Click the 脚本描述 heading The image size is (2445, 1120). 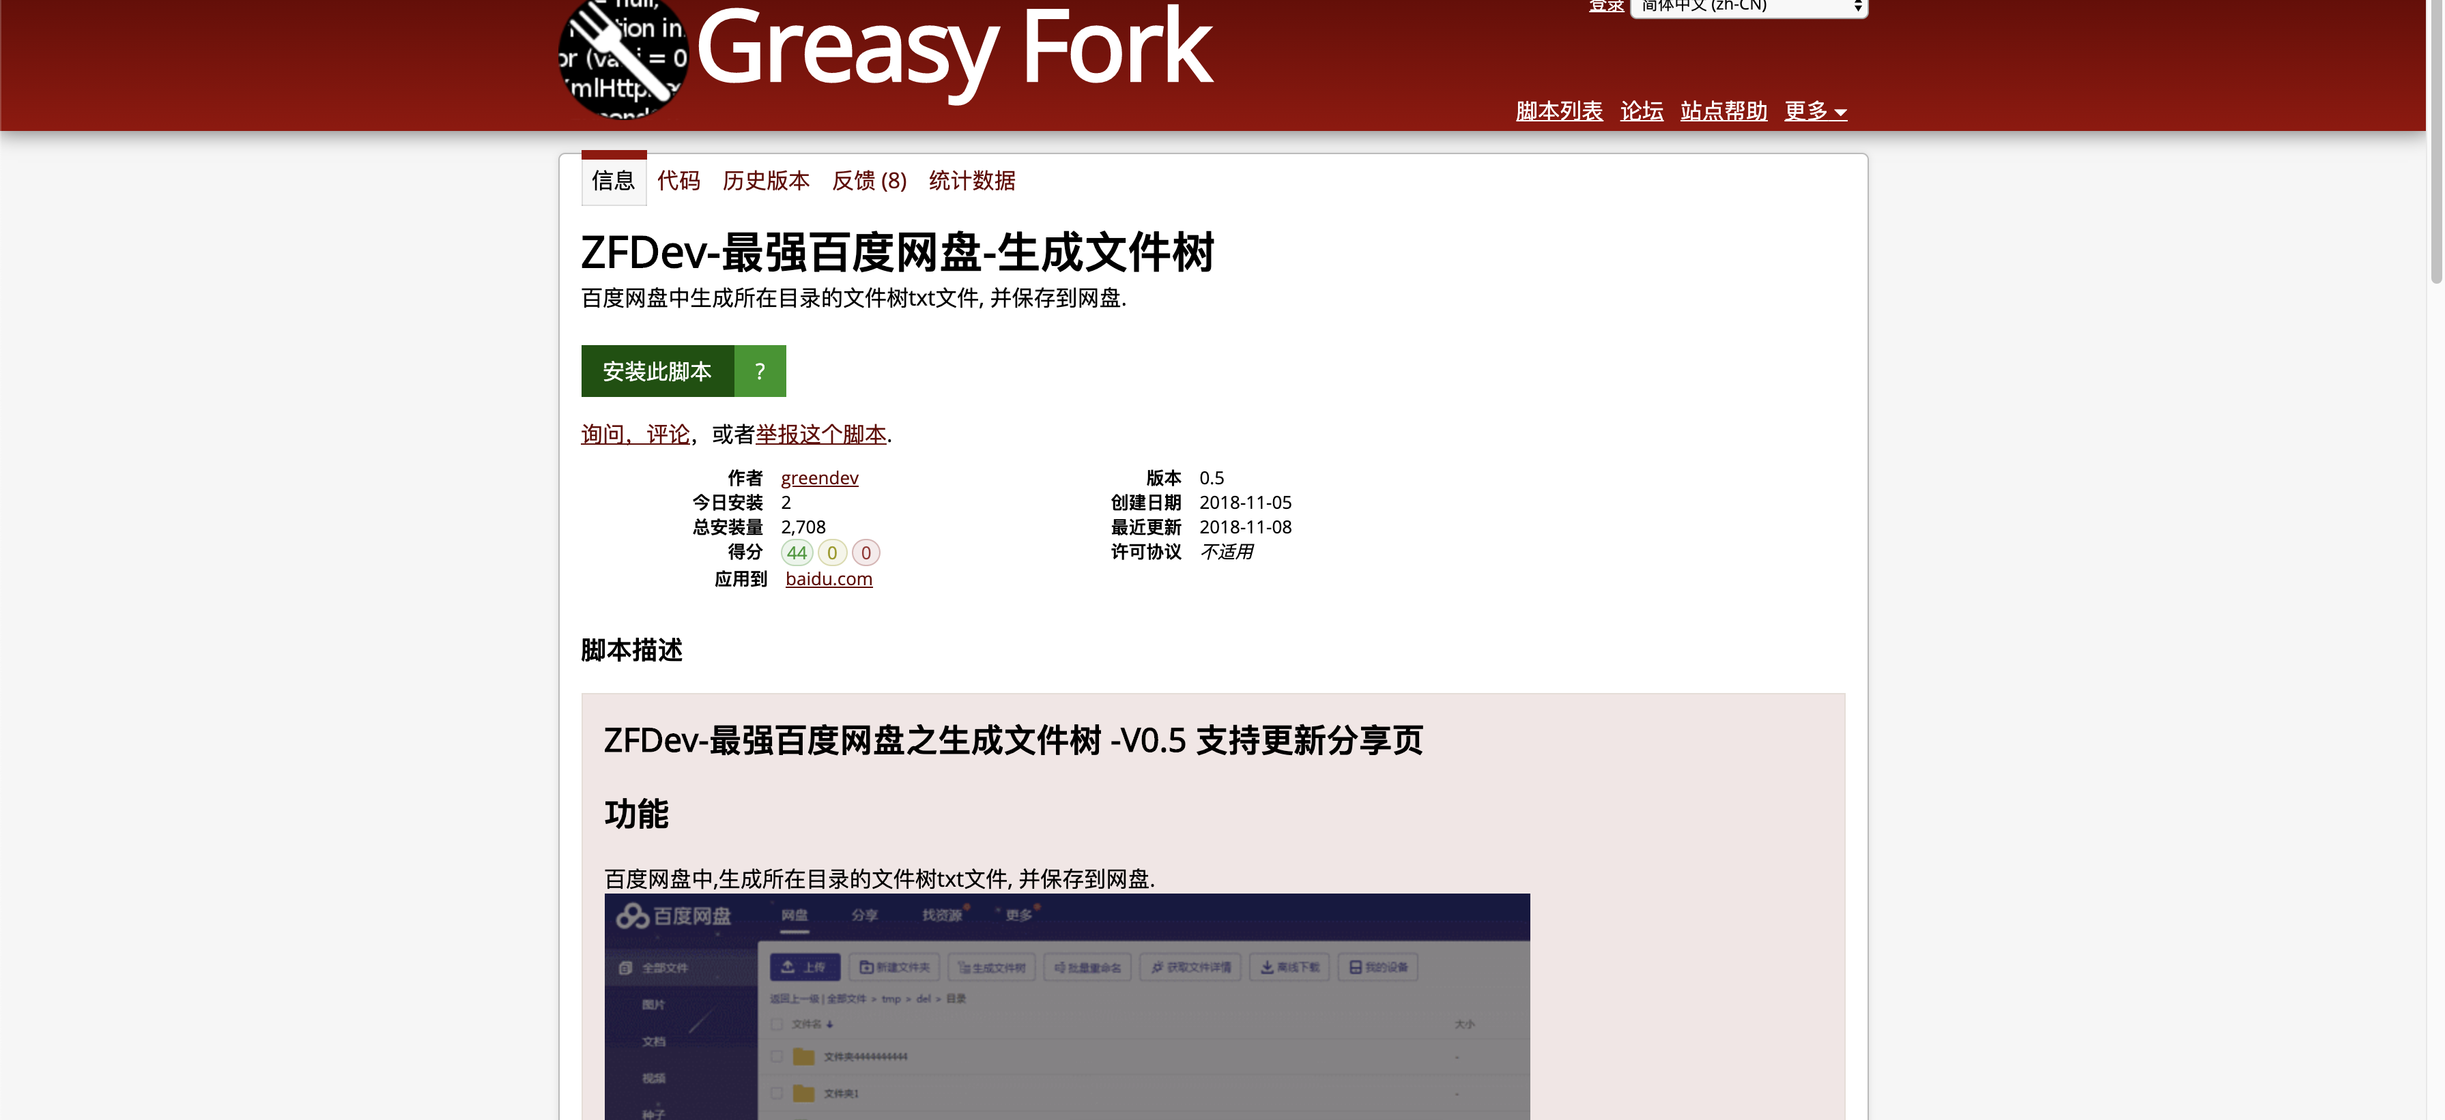tap(631, 651)
